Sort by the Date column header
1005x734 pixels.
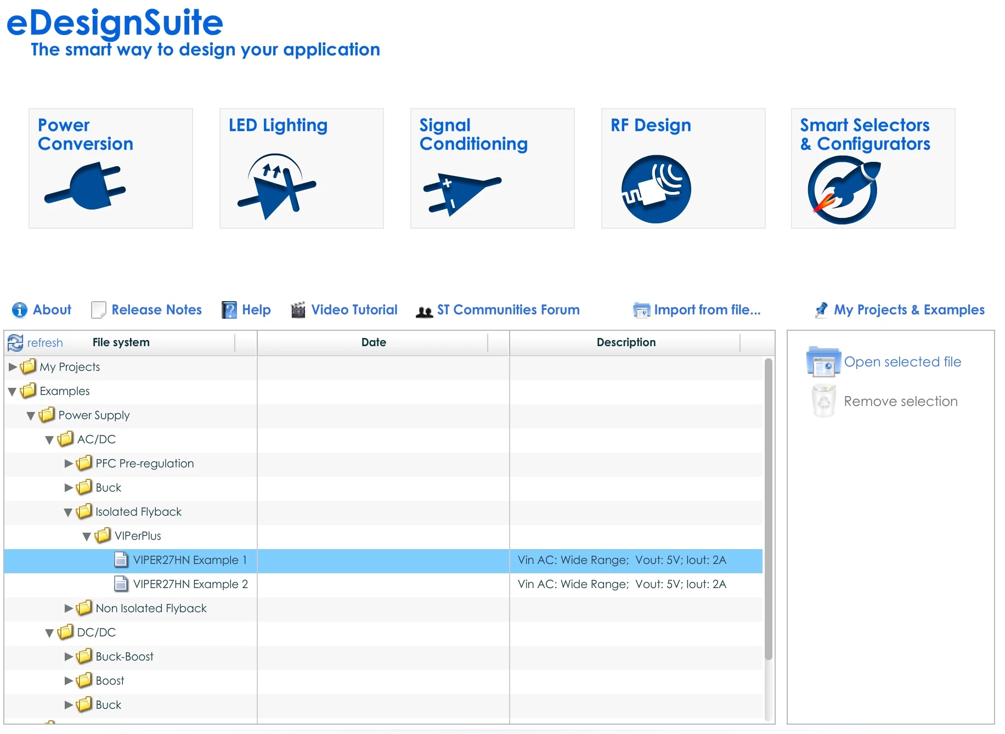pyautogui.click(x=374, y=343)
